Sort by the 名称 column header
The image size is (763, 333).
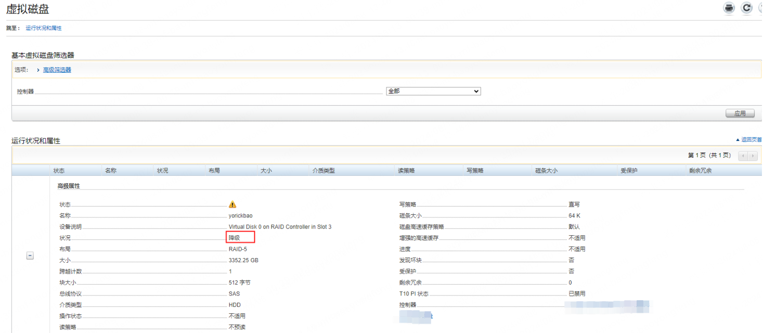111,171
